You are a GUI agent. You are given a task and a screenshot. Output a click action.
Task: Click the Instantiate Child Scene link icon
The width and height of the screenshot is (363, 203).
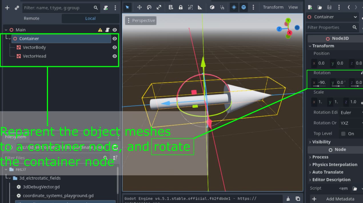click(17, 8)
